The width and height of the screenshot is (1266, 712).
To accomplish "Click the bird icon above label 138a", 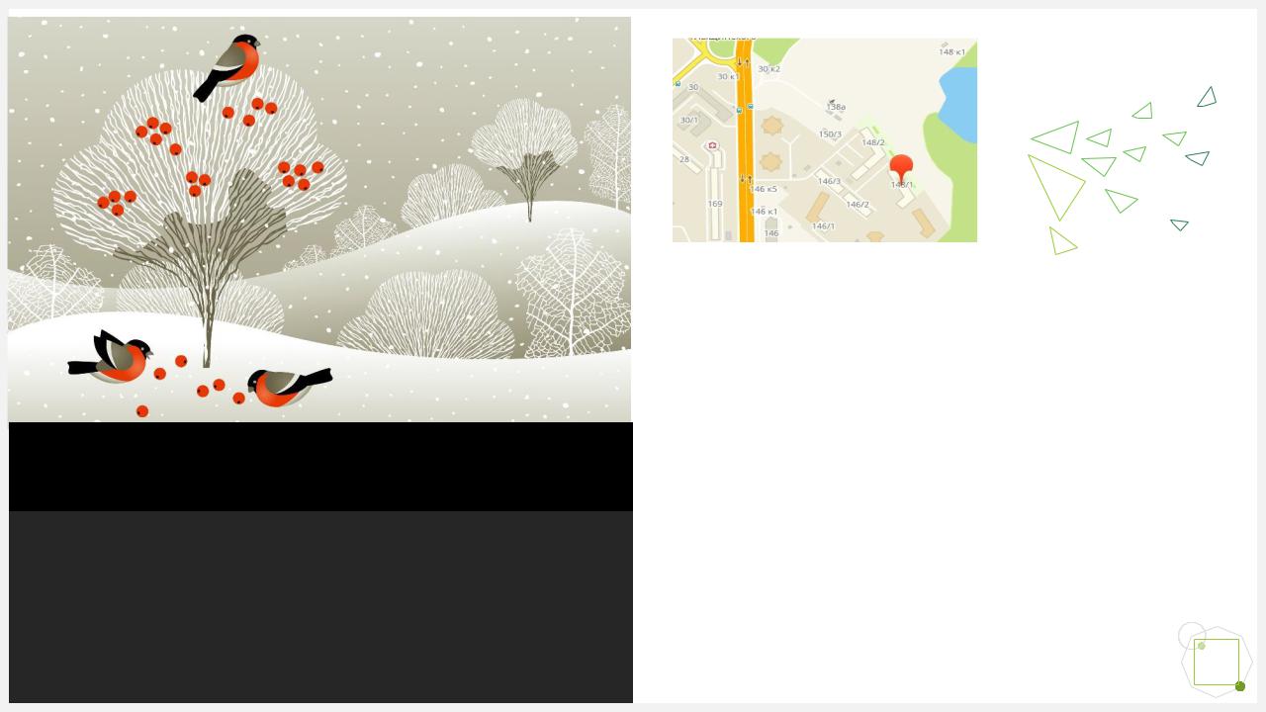I will [831, 101].
